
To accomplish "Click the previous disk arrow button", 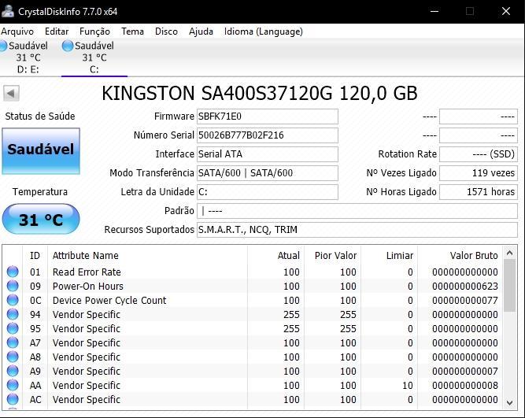I will tap(11, 93).
